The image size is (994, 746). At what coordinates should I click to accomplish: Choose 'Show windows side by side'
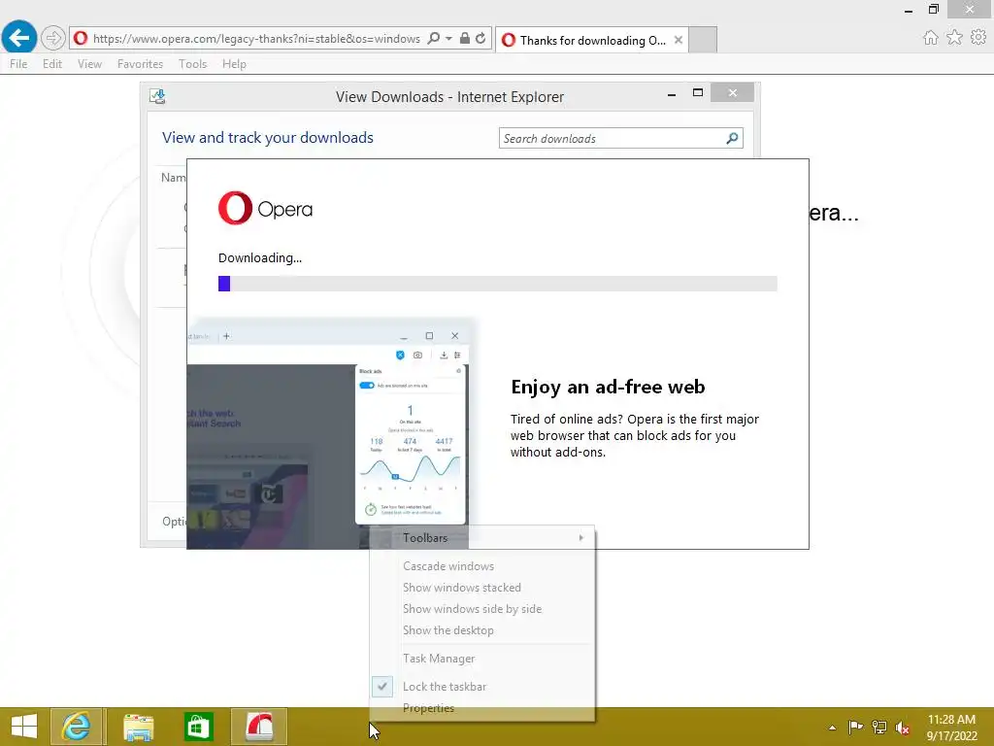[x=482, y=609]
